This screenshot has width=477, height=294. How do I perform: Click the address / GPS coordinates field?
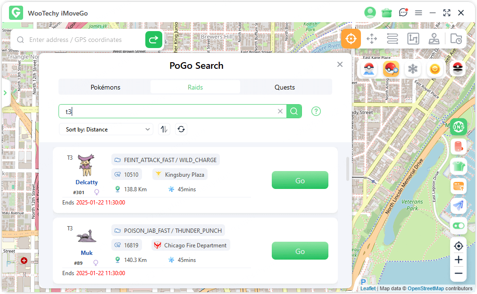(85, 40)
